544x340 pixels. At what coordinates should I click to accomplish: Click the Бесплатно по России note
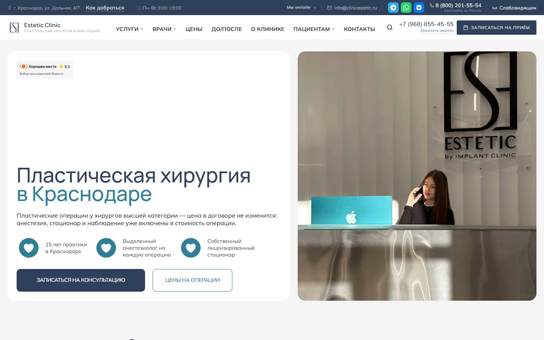point(463,11)
